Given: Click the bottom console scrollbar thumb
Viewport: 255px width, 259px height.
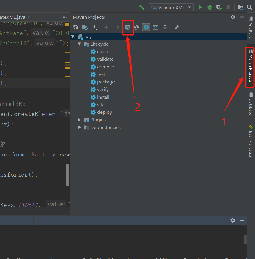Looking at the screenshot, I should pyautogui.click(x=245, y=239).
